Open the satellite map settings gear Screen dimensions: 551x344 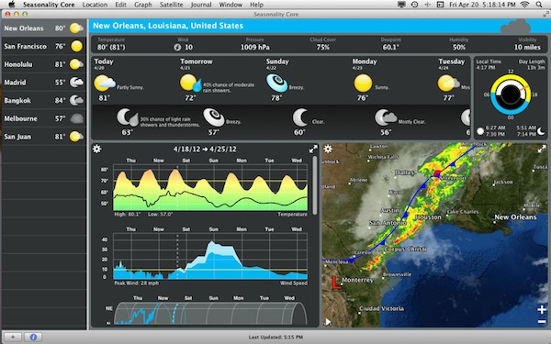point(328,149)
